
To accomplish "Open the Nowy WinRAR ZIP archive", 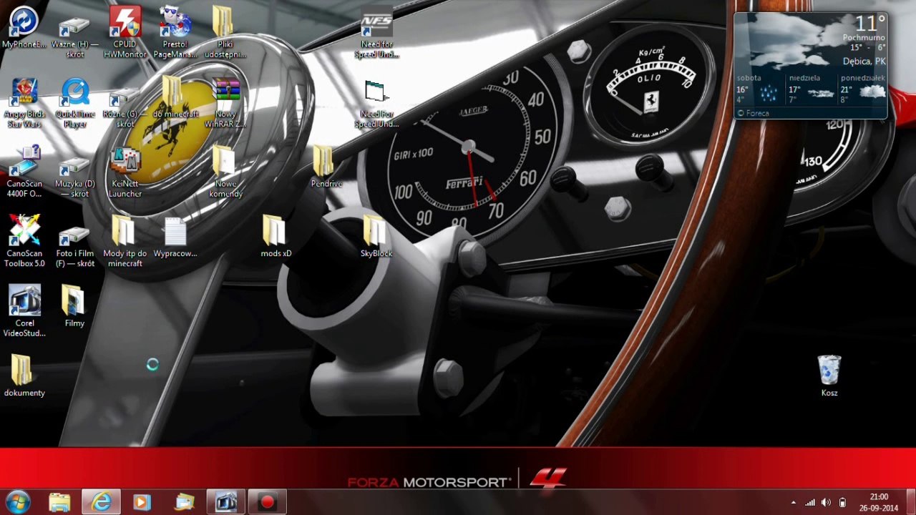I will (225, 103).
